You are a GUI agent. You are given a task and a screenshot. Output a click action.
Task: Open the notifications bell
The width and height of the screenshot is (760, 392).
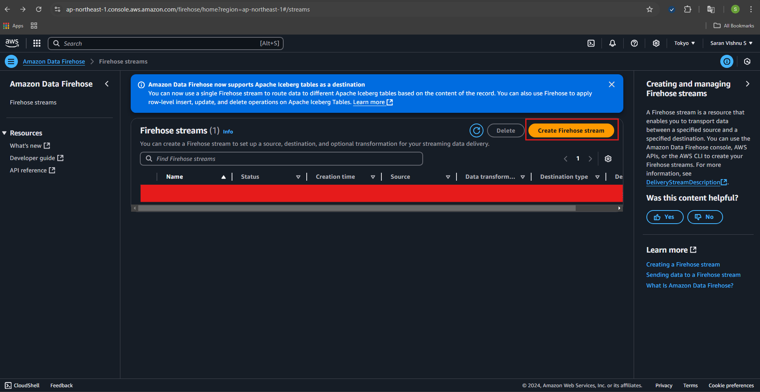pyautogui.click(x=612, y=43)
